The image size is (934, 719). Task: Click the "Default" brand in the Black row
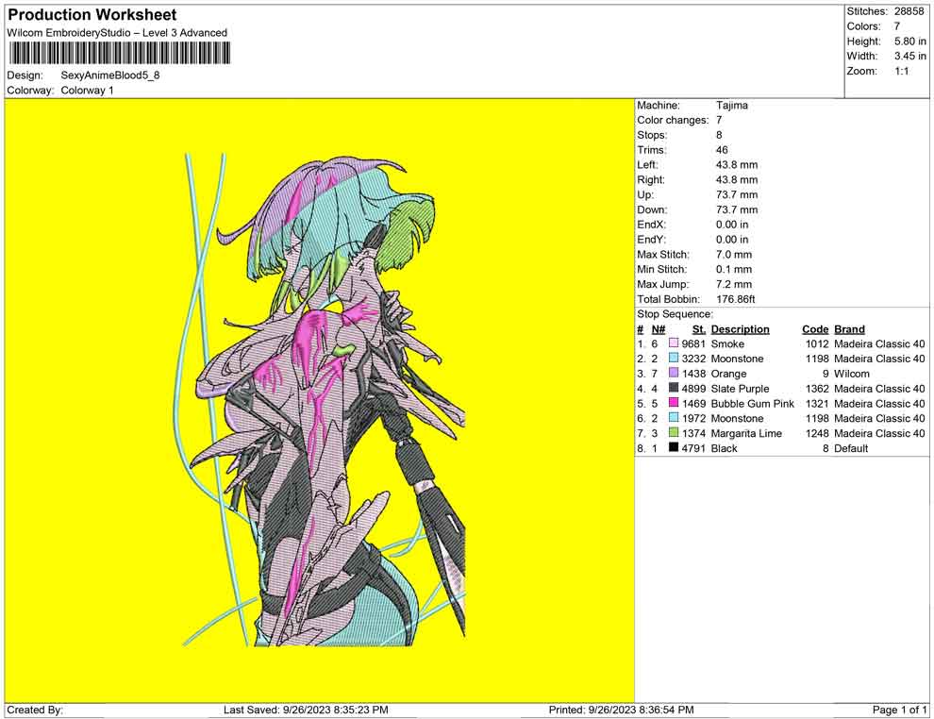tap(851, 448)
